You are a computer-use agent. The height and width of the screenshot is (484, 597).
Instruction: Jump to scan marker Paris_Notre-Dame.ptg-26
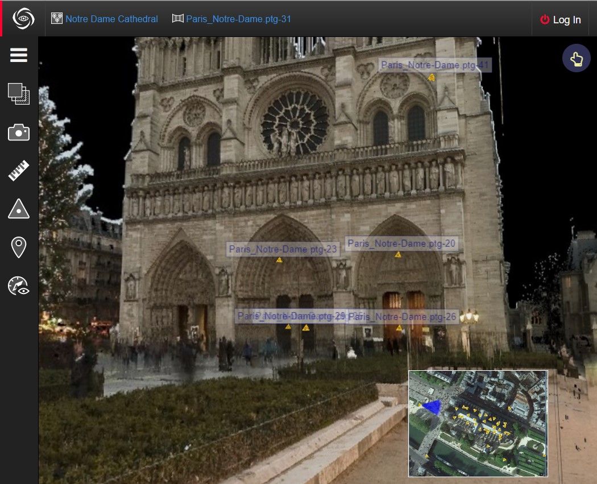tap(399, 328)
